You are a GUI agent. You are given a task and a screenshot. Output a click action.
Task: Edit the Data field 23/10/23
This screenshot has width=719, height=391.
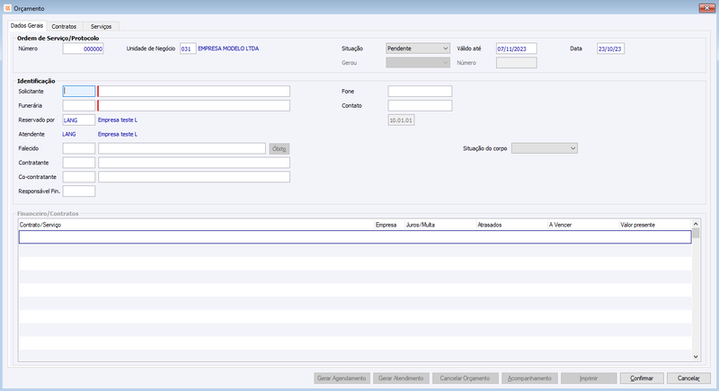coord(610,49)
